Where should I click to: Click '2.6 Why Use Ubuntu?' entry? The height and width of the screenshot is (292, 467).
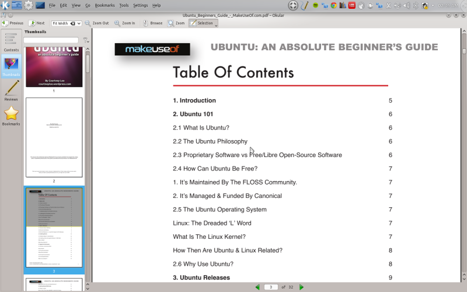(x=203, y=264)
